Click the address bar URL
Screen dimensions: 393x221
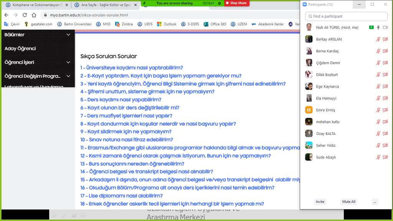point(89,15)
